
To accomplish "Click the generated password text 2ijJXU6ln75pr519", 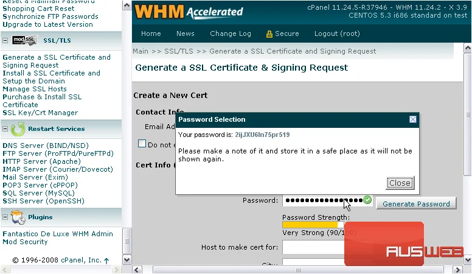I will tap(262, 135).
